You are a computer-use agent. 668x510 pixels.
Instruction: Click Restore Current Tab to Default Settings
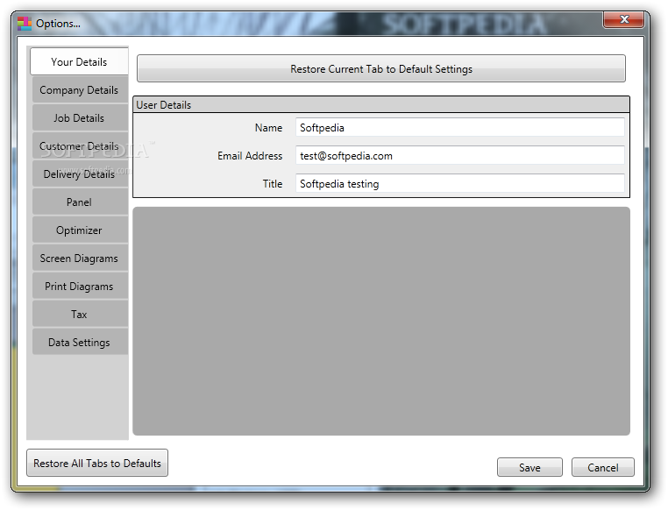click(381, 68)
